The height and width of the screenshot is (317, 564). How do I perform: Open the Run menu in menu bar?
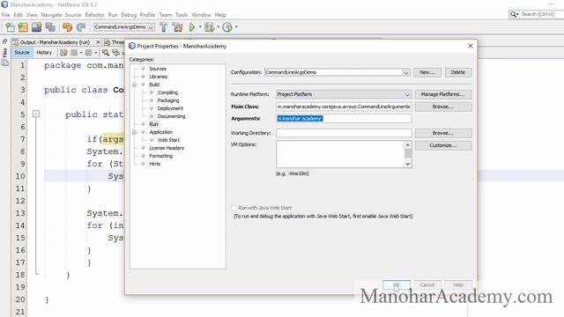point(113,15)
